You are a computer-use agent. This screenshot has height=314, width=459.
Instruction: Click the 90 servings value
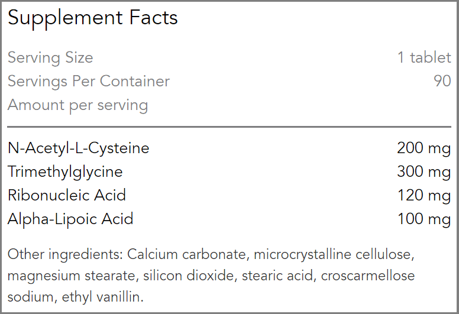[x=442, y=82]
